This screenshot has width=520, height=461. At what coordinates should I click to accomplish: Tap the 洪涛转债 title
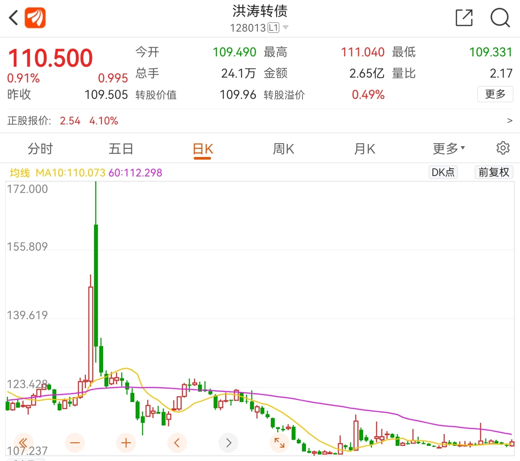[260, 11]
